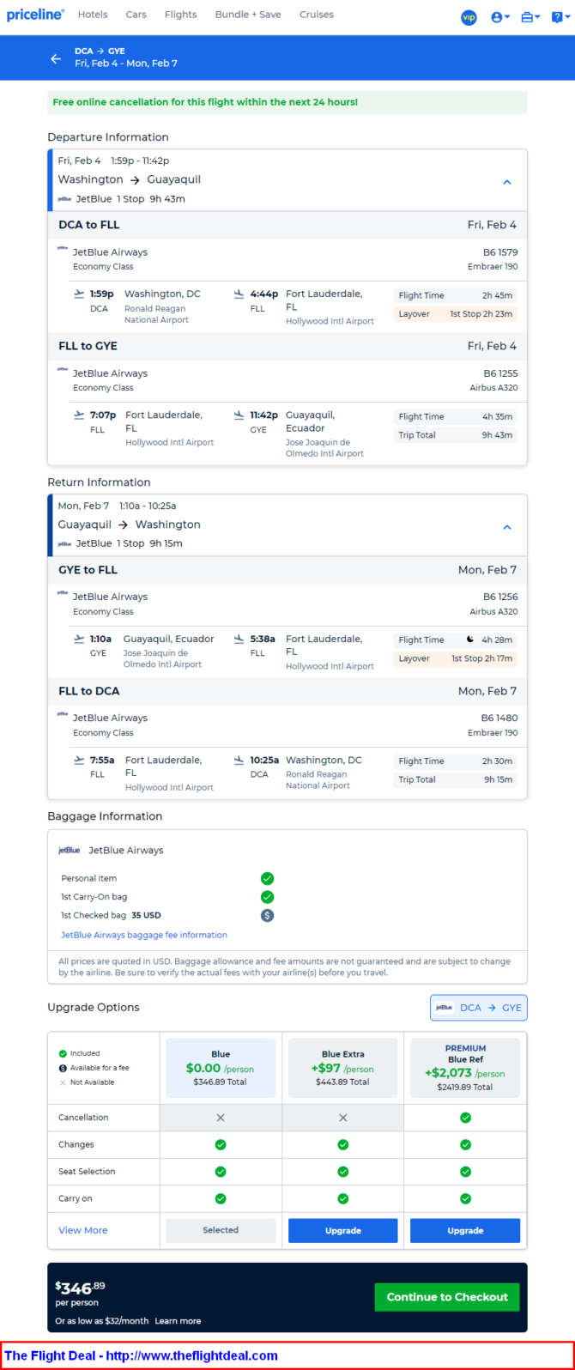The image size is (575, 1370).
Task: Click the dollar fee icon for checked bag
Action: pyautogui.click(x=267, y=915)
